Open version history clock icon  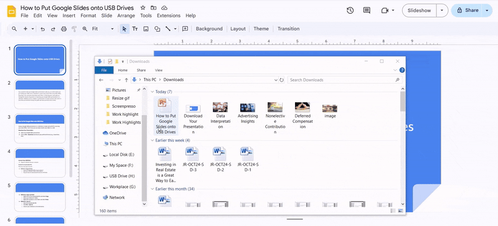tap(350, 11)
